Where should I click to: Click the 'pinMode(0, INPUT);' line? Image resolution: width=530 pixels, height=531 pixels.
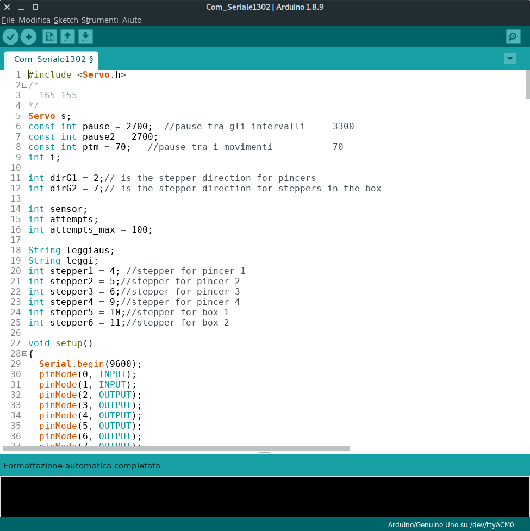88,374
